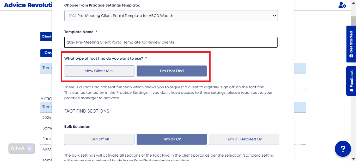The width and height of the screenshot is (356, 161).
Task: Click the partially hidden Create button
Action: (46, 53)
